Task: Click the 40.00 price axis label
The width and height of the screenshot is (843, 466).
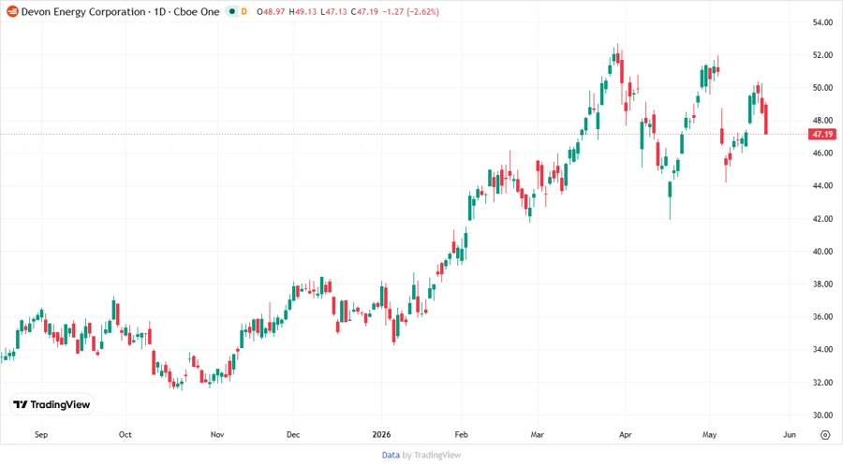Action: pyautogui.click(x=822, y=252)
